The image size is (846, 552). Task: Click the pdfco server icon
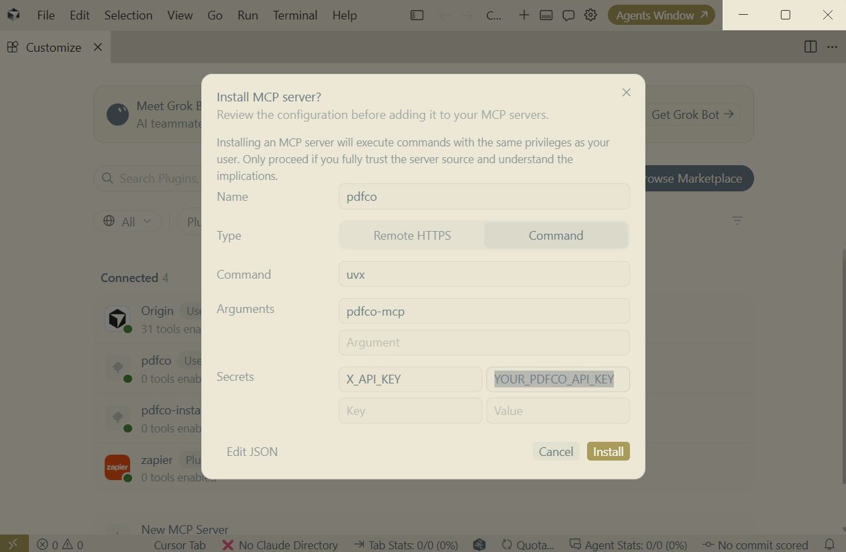[117, 368]
